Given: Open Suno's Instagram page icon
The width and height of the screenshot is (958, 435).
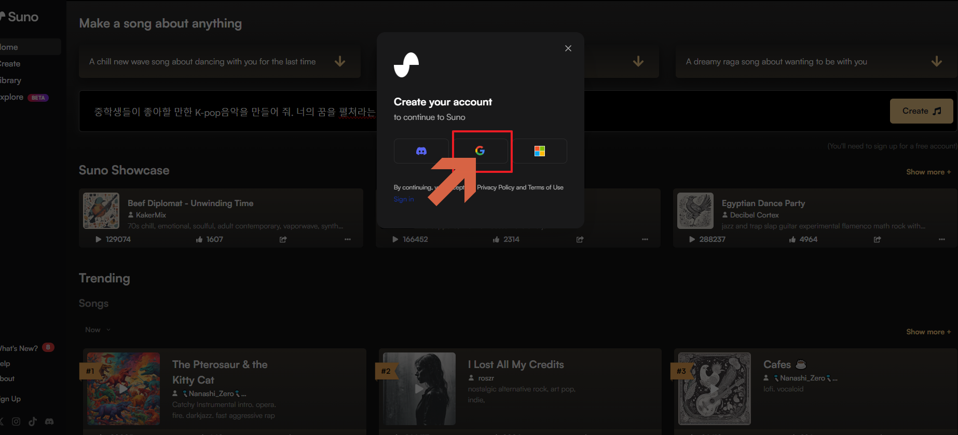Looking at the screenshot, I should 16,422.
